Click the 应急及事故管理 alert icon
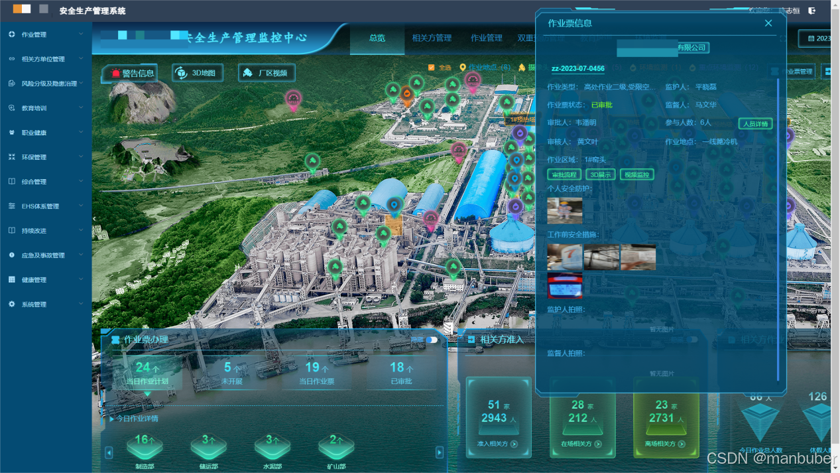The height and width of the screenshot is (473, 840). tap(12, 255)
